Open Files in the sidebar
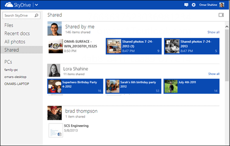This screenshot has width=230, height=146. click(9, 25)
